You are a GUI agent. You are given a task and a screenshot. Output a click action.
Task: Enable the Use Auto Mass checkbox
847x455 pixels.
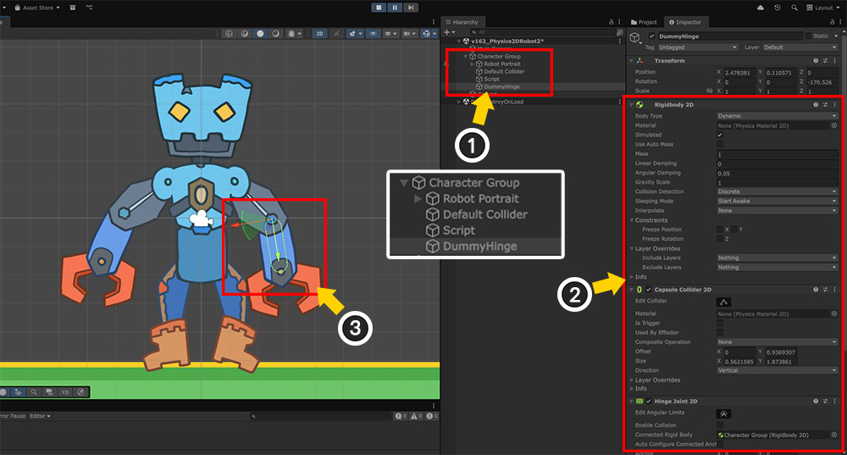[720, 144]
